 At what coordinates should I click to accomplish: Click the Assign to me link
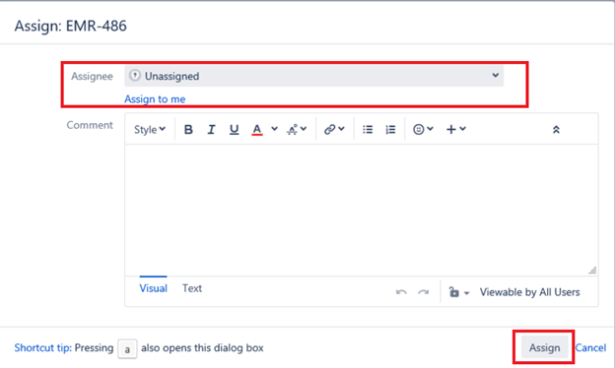[x=155, y=99]
